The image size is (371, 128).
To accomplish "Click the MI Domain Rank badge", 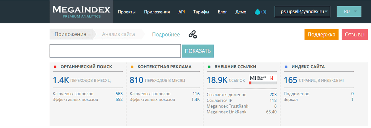I will tap(262, 78).
